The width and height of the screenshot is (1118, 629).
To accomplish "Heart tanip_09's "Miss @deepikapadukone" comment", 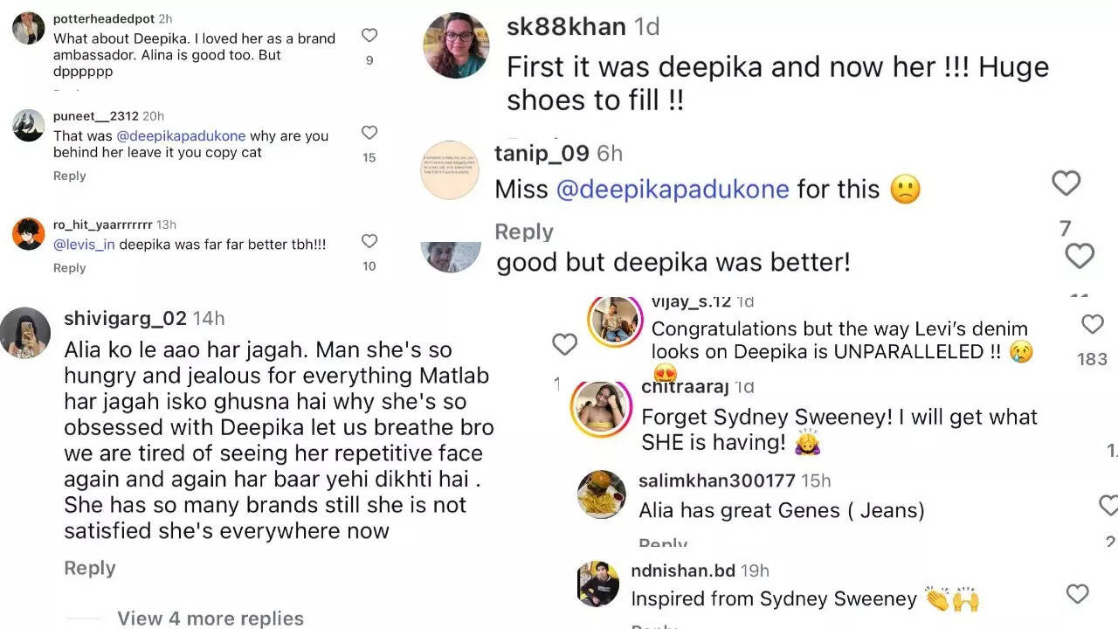I will 1066,183.
